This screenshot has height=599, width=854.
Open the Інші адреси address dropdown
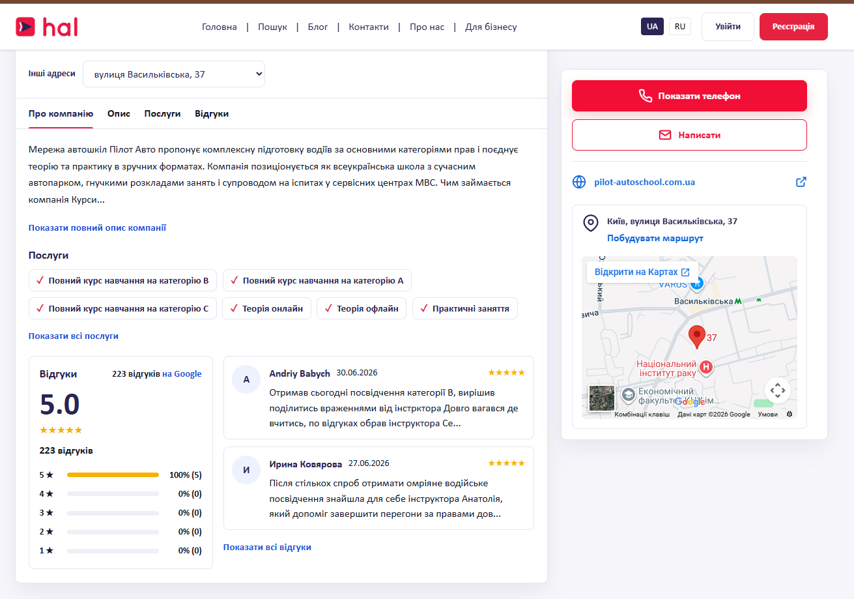tap(174, 74)
